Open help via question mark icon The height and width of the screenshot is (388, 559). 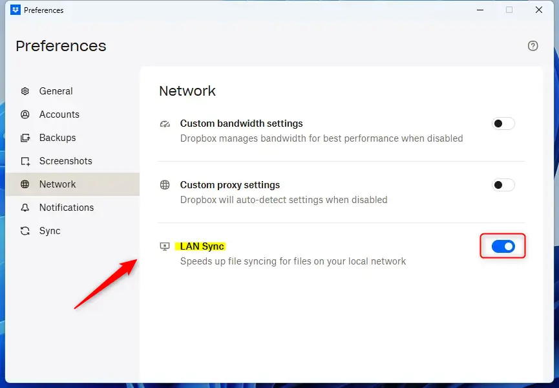pyautogui.click(x=533, y=46)
